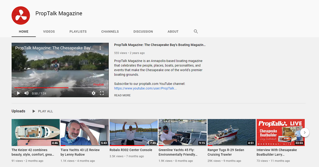Click the play triangle beside PLAY ALL
The image size is (319, 167).
[33, 111]
